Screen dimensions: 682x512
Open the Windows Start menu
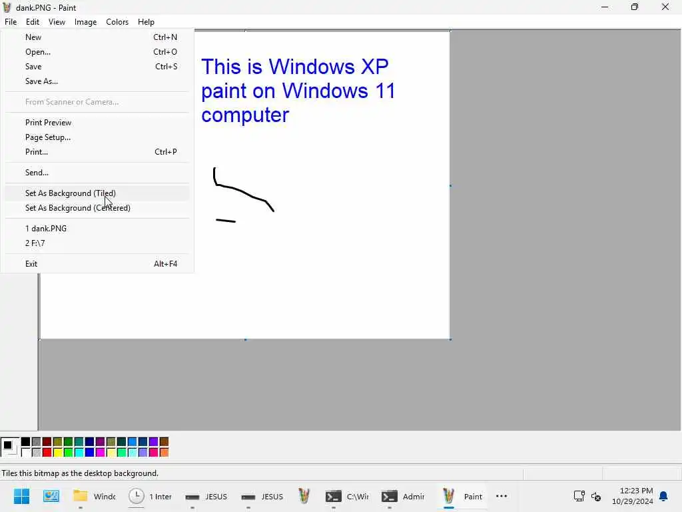click(x=21, y=496)
